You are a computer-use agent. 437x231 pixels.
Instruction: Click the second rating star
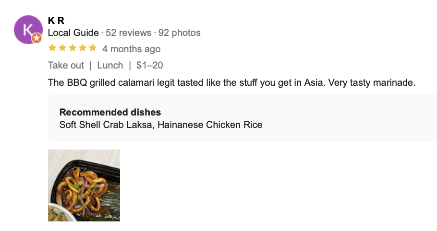[62, 48]
